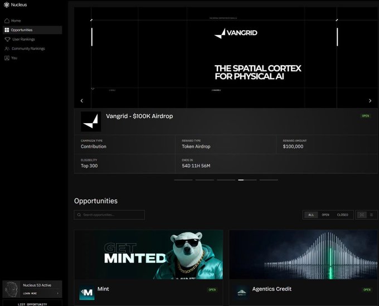The width and height of the screenshot is (379, 306).
Task: Click the User Rankings trophy icon
Action: point(7,40)
